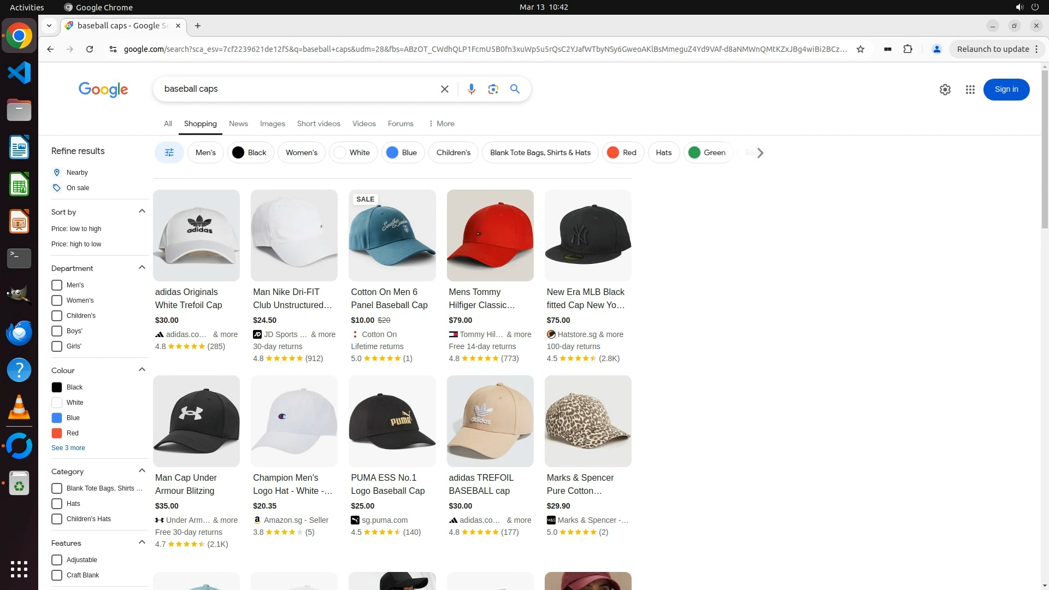Open Google Lens image search

point(493,89)
